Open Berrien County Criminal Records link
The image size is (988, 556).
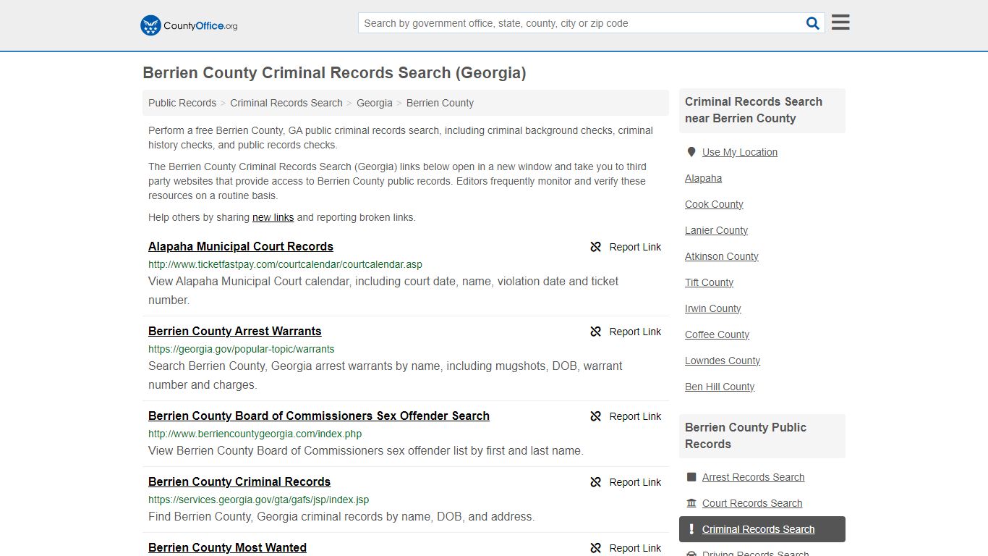pyautogui.click(x=239, y=481)
